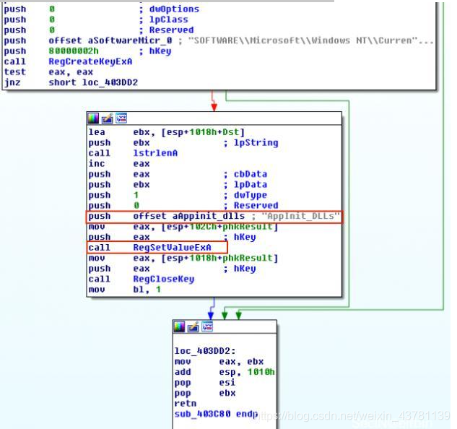Select the retn instruction
This screenshot has height=429, width=457.
pos(186,403)
